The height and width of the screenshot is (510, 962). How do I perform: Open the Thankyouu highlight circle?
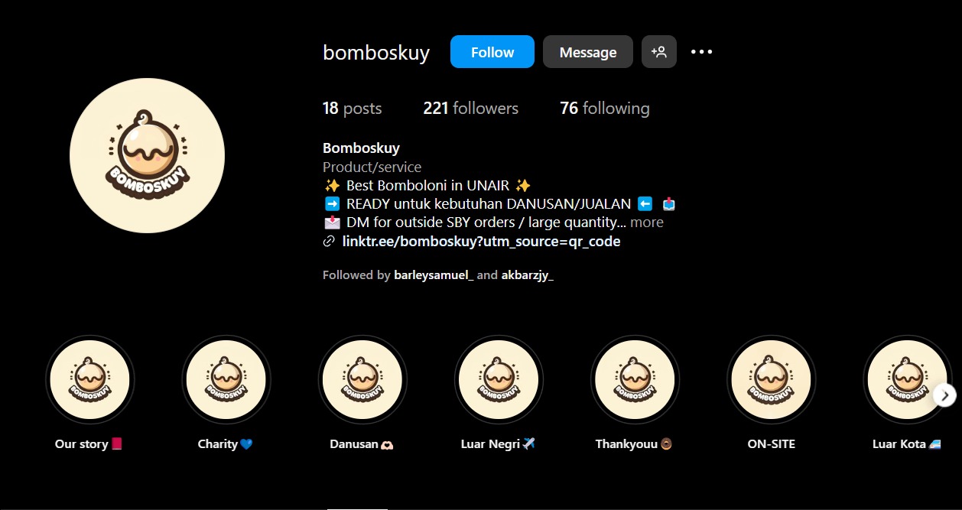click(635, 380)
